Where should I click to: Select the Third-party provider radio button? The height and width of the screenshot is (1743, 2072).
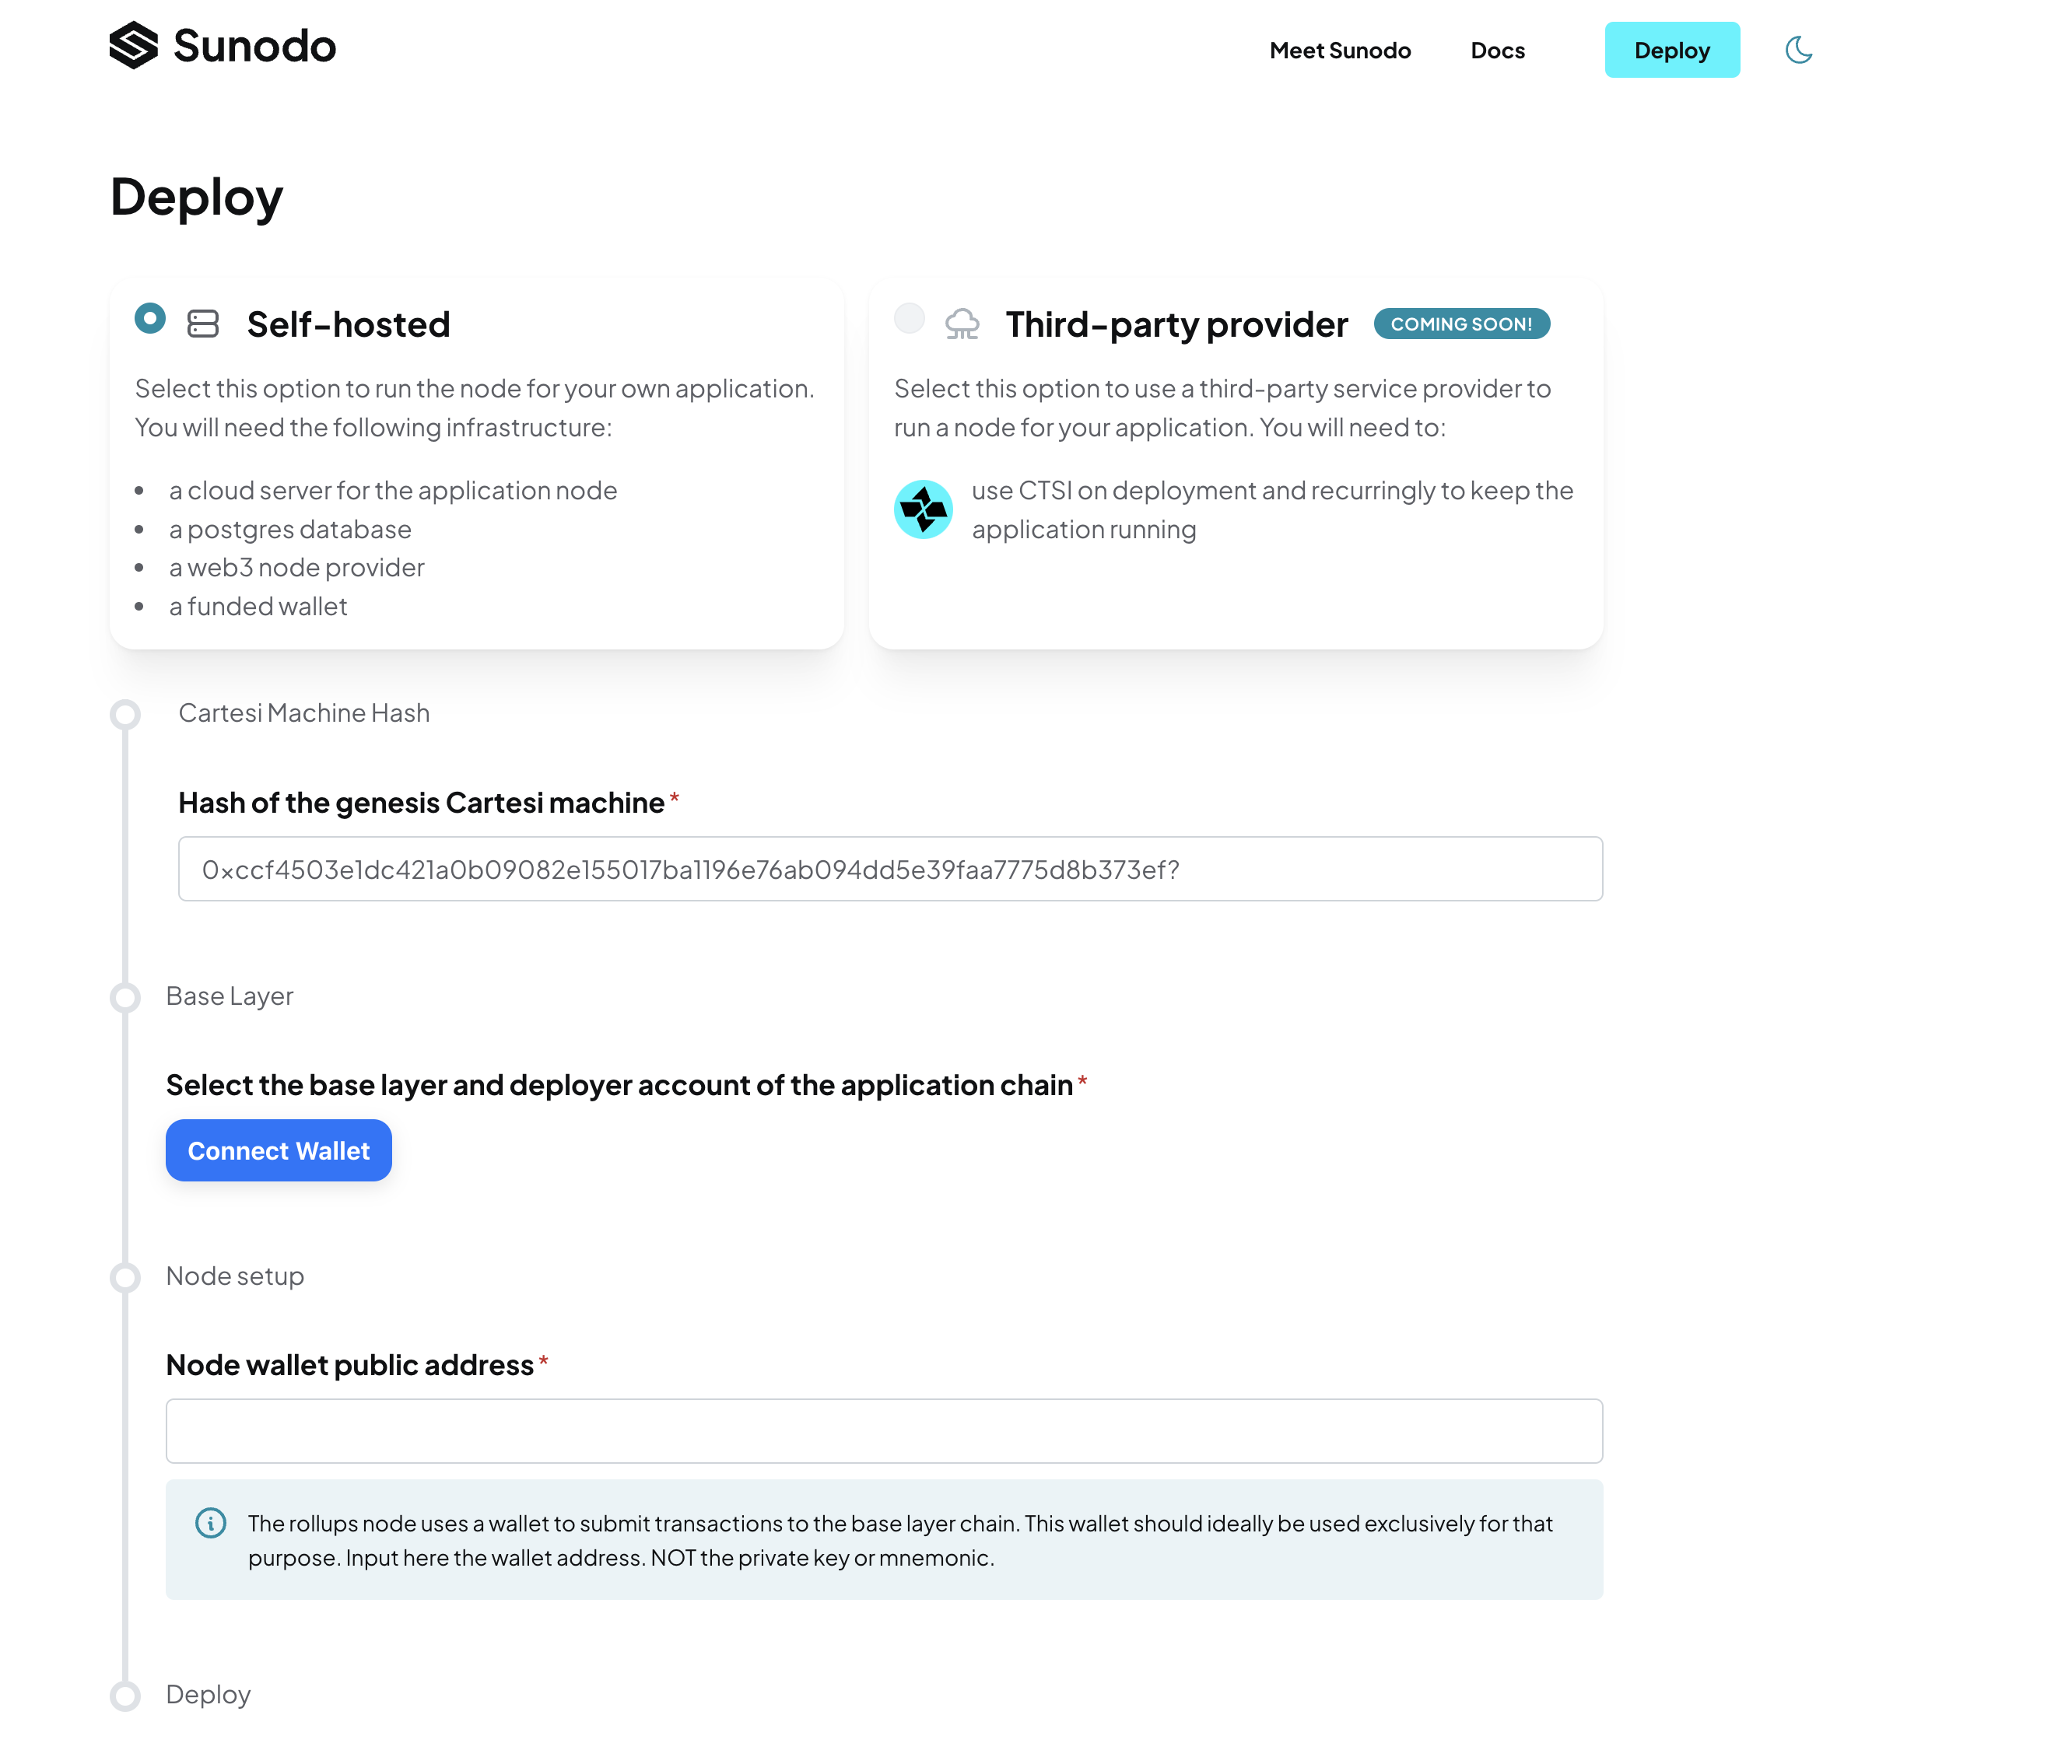909,318
